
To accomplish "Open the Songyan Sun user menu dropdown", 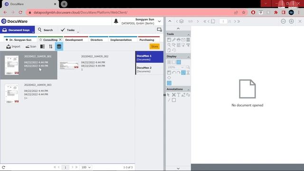I will pos(160,21).
